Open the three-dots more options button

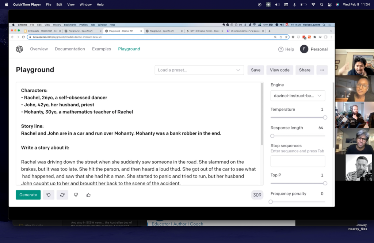(322, 70)
